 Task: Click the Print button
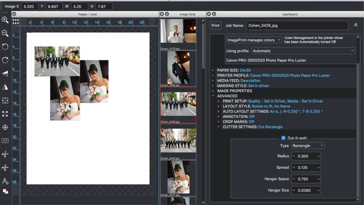click(x=215, y=26)
